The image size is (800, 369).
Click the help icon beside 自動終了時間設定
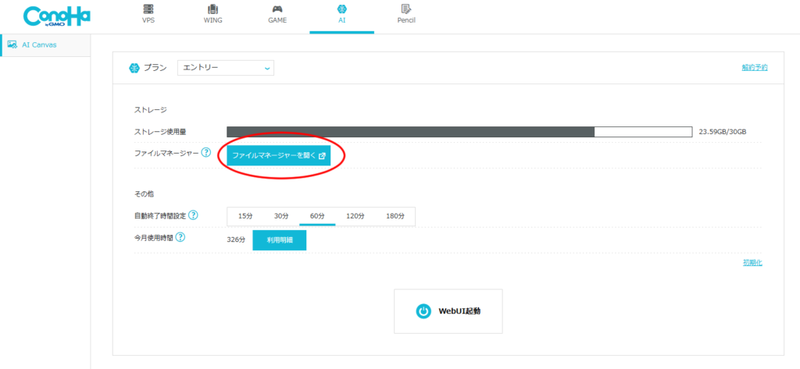(193, 215)
